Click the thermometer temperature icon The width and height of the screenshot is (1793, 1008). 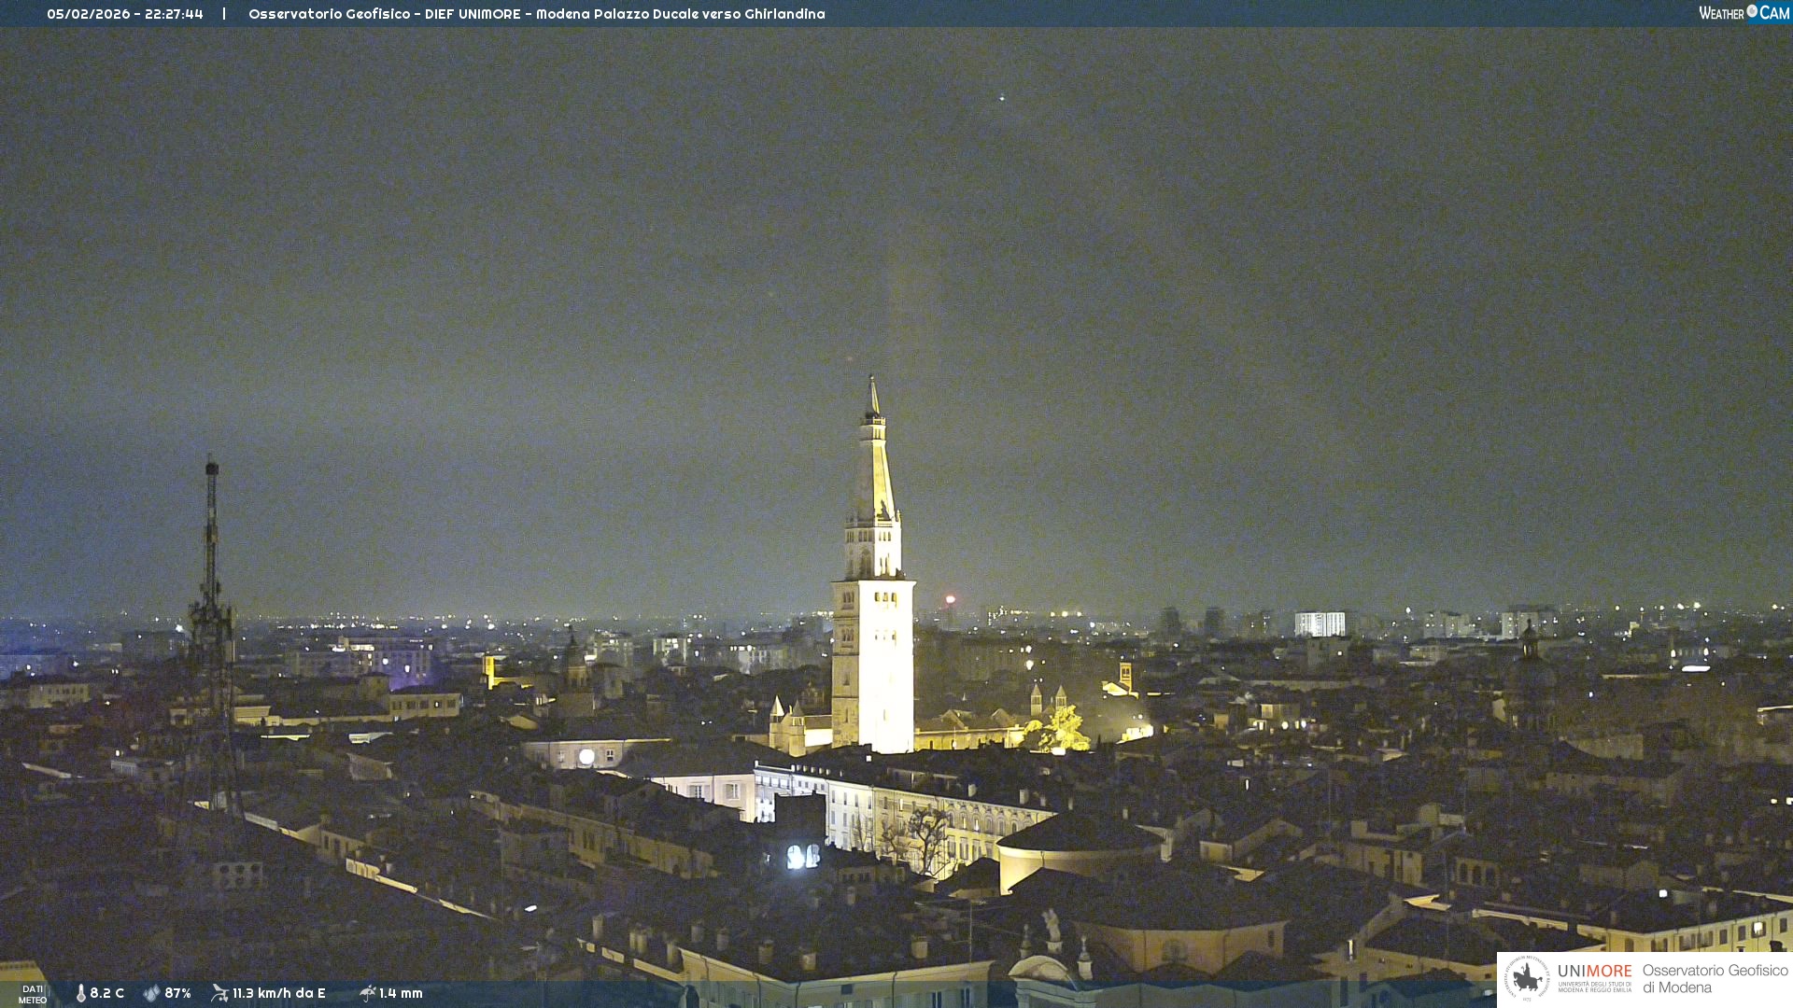81,993
